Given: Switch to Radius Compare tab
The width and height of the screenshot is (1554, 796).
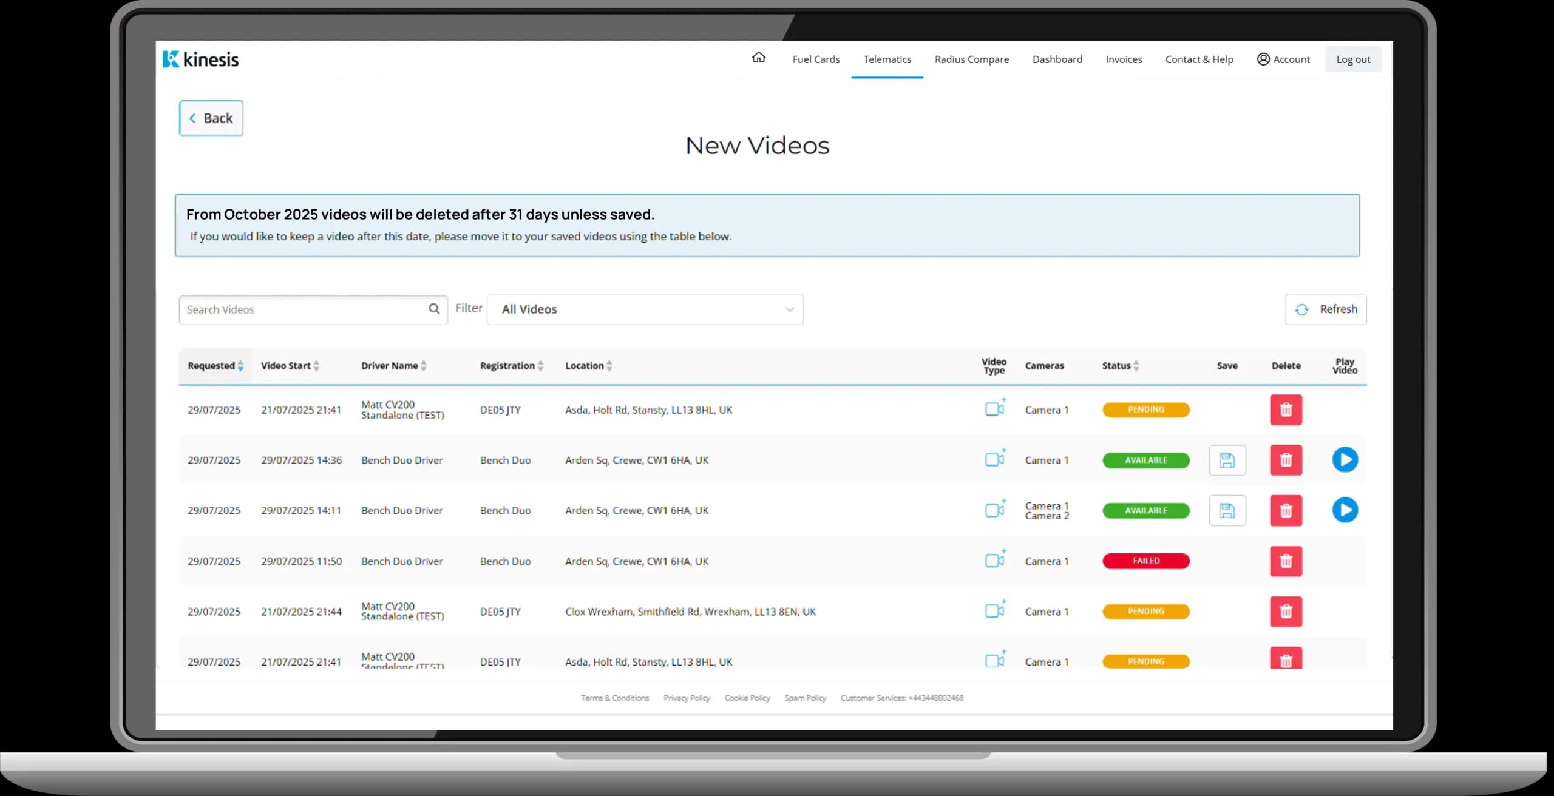Looking at the screenshot, I should (x=971, y=59).
